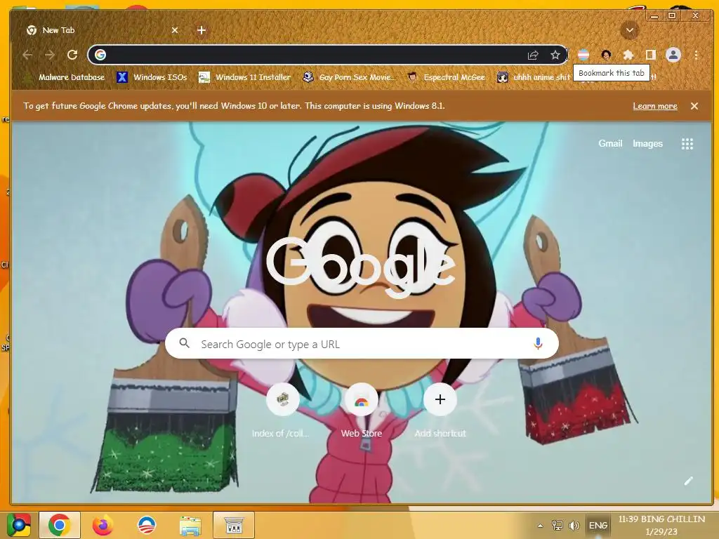719x539 pixels.
Task: Bookmark this tab with the star icon
Action: click(x=555, y=55)
